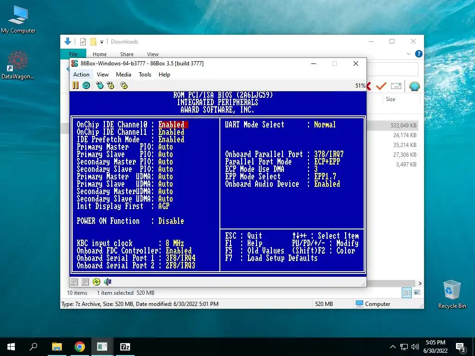Viewport: 475px width, 356px height.
Task: Expand Explorer quick access customize dropdown
Action: coord(102,42)
